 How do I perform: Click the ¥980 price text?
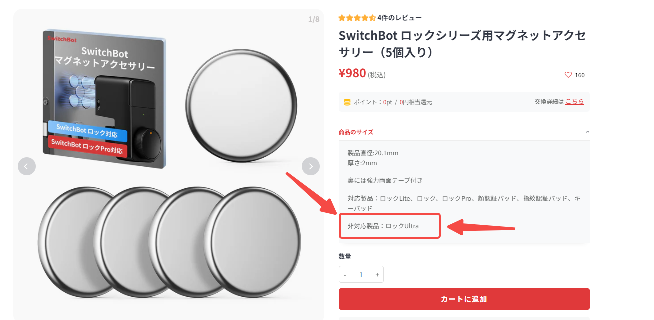pyautogui.click(x=352, y=73)
